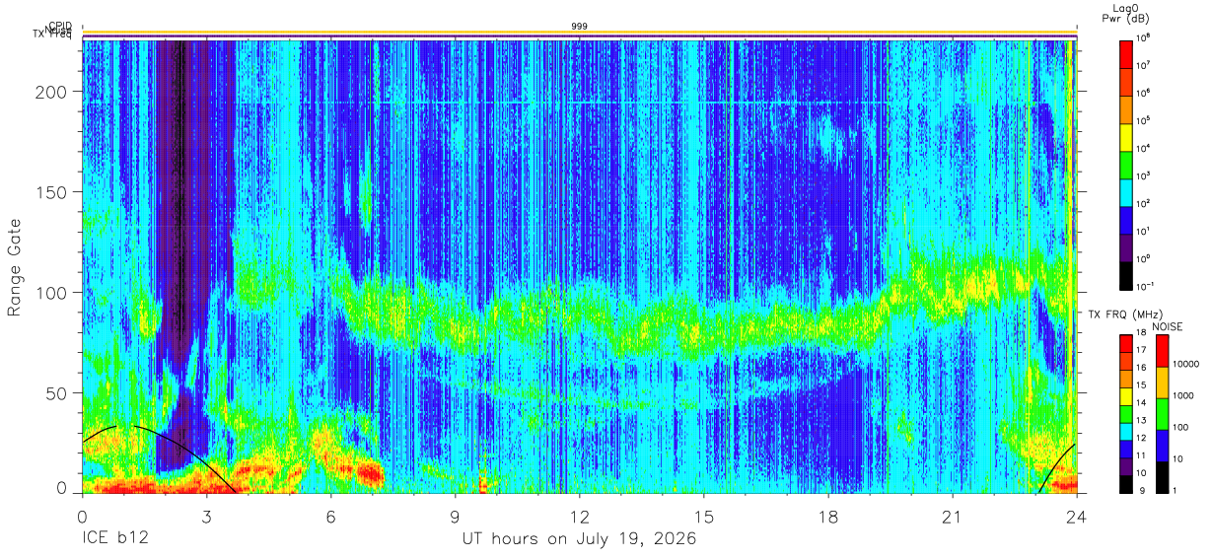Click the 1 label on NOISE colorbar
The width and height of the screenshot is (1211, 559).
(1175, 491)
